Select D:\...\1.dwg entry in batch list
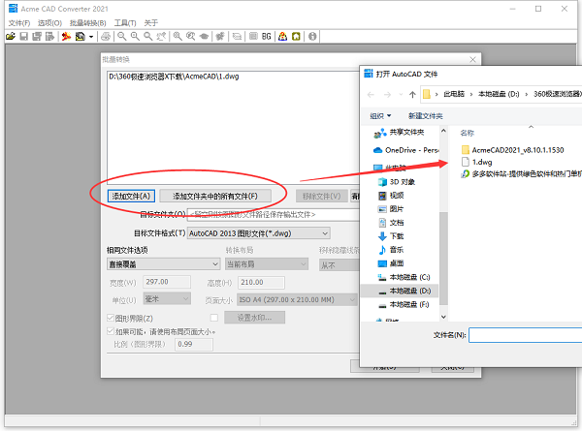This screenshot has width=582, height=431. pos(174,77)
